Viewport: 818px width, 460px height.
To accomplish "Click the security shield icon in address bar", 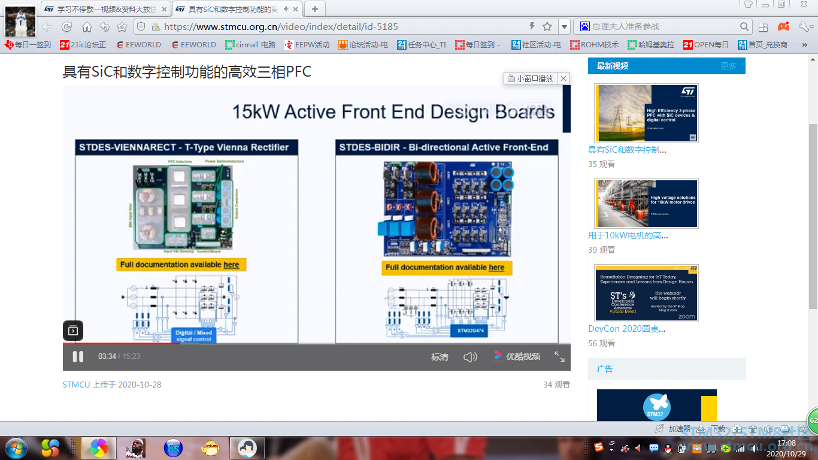I will pyautogui.click(x=141, y=26).
